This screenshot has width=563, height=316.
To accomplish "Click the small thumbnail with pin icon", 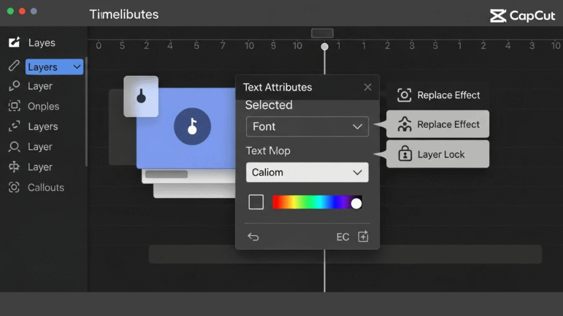I will coord(141,97).
